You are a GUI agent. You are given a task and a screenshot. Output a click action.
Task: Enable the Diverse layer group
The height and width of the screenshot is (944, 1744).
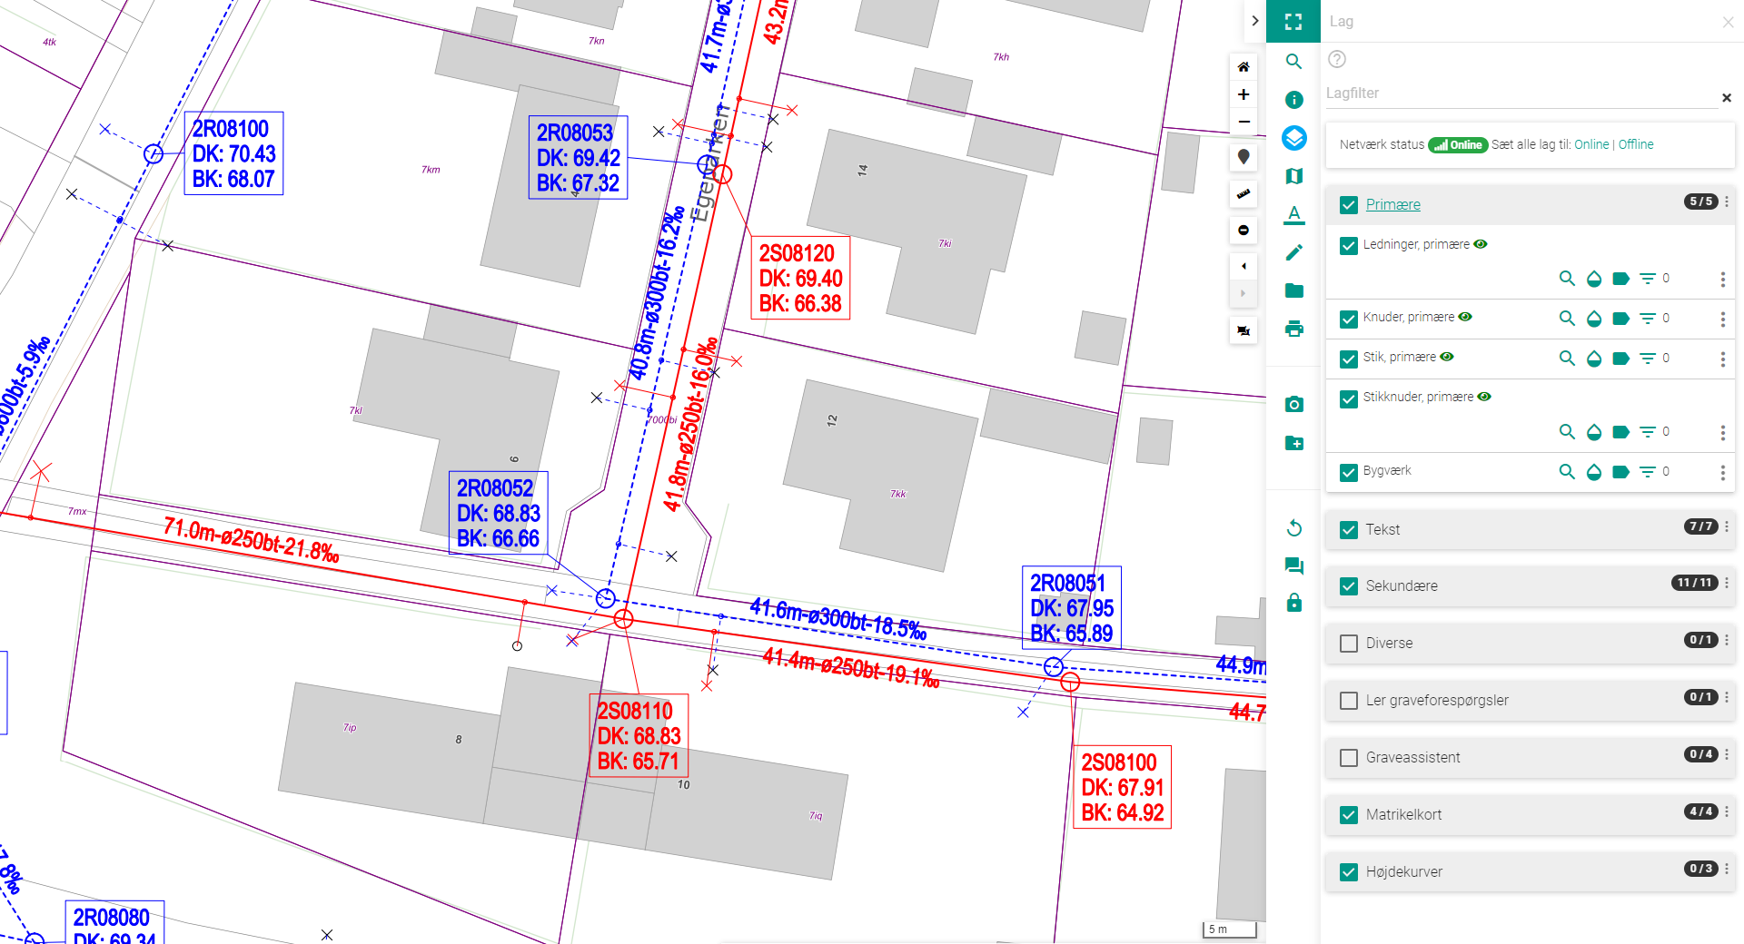tap(1348, 643)
